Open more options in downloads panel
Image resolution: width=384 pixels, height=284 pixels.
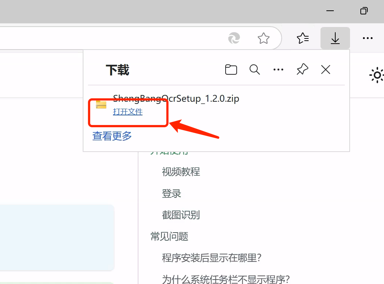coord(278,70)
